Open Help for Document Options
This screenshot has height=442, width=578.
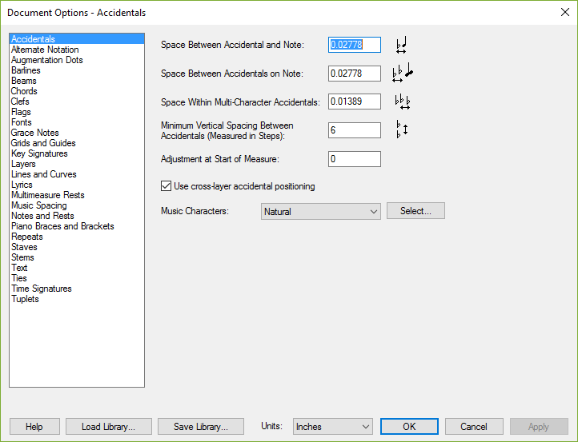34,427
